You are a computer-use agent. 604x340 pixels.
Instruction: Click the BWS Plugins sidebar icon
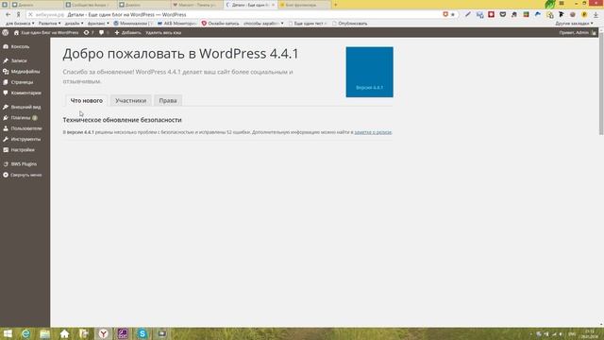[6, 163]
